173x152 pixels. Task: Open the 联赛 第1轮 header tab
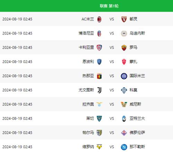point(109,6)
